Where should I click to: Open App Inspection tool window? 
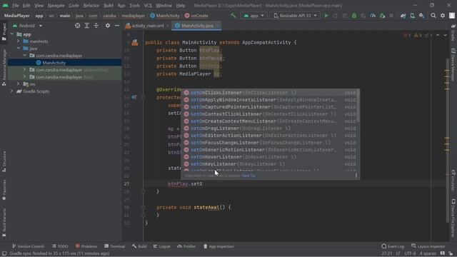click(x=219, y=246)
